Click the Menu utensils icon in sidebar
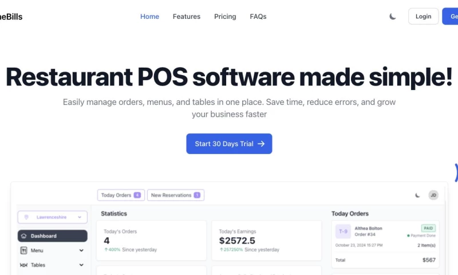Viewport: 458px width, 275px height. (x=23, y=250)
